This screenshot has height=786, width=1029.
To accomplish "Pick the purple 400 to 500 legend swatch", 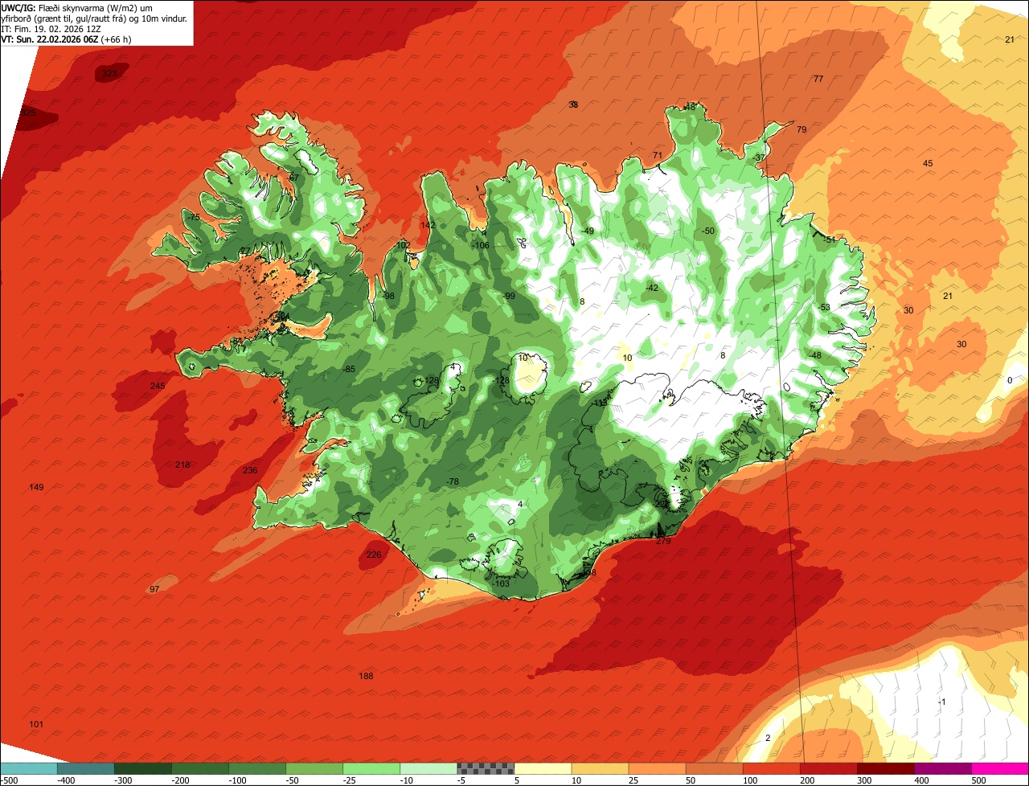I will [x=942, y=768].
